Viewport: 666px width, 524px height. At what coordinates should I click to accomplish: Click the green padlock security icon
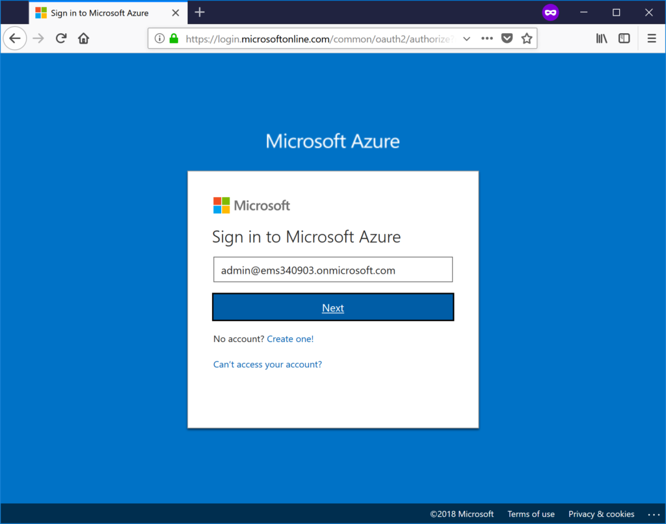(x=174, y=38)
